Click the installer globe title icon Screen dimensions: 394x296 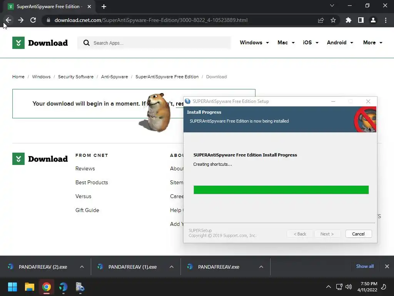point(188,101)
